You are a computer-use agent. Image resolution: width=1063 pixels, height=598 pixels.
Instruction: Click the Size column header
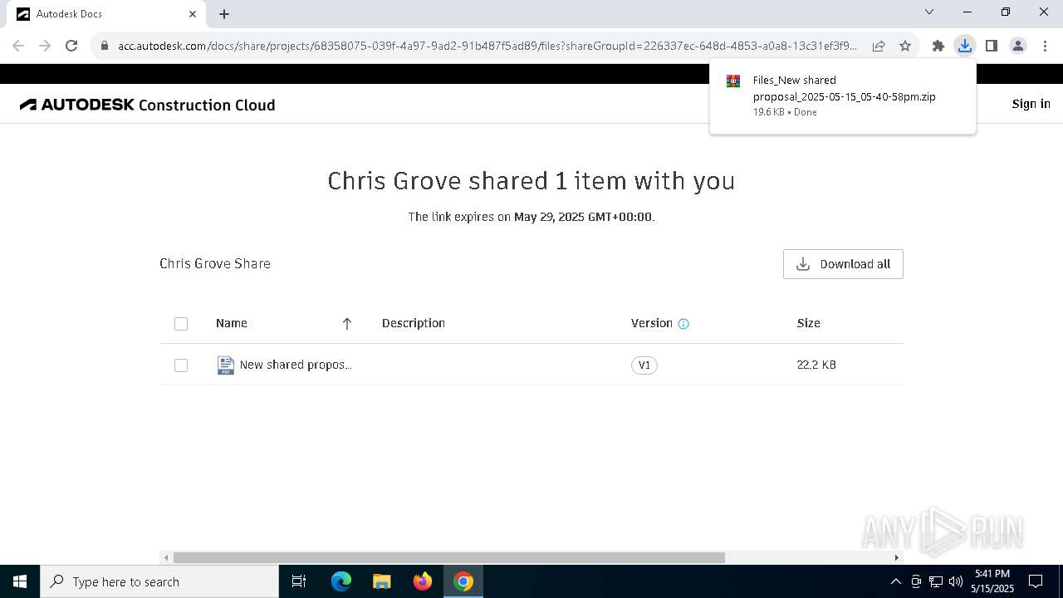point(809,323)
